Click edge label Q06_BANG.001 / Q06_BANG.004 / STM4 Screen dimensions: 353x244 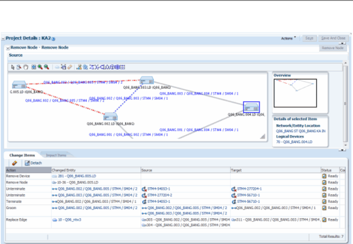(x=199, y=130)
